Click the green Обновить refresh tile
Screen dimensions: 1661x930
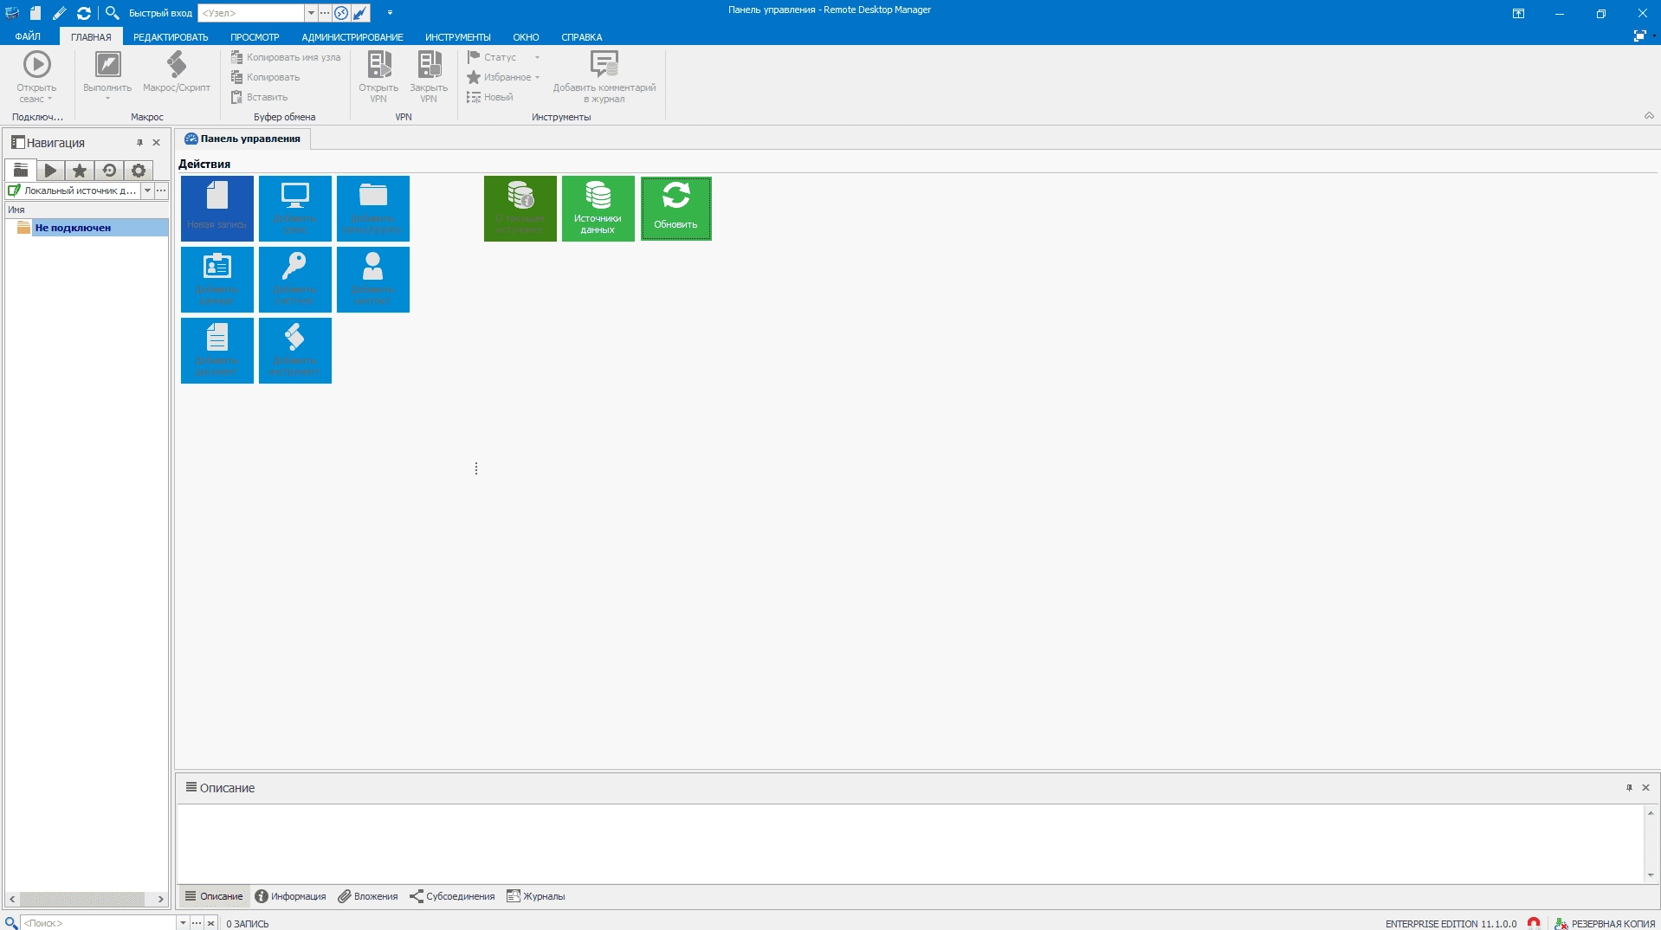[x=675, y=209]
